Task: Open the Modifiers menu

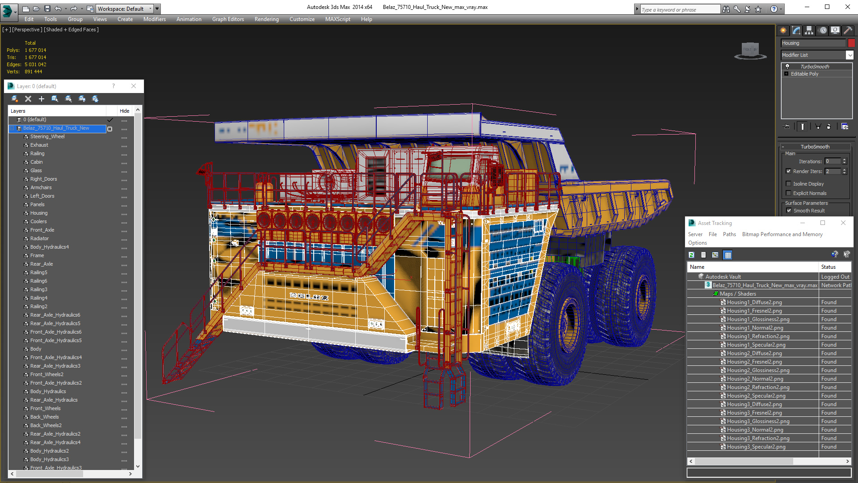Action: [x=155, y=19]
